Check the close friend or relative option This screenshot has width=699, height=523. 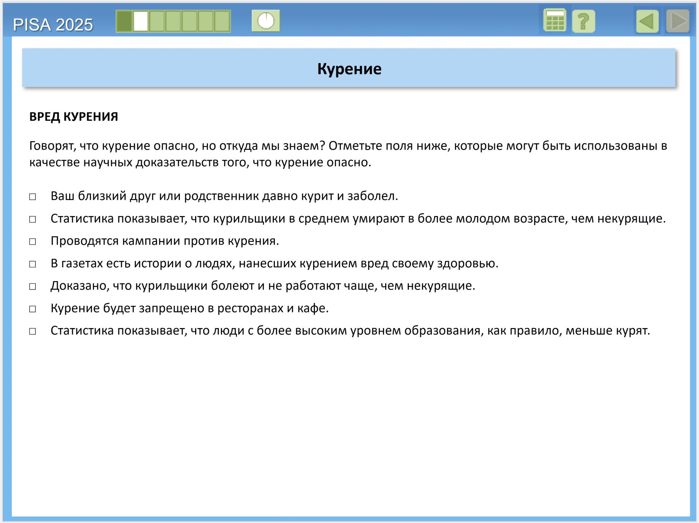(x=33, y=197)
